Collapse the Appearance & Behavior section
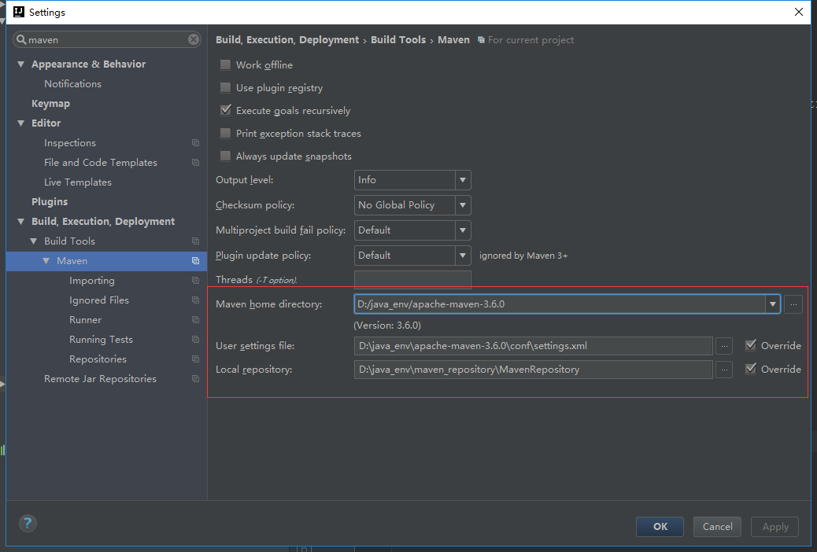 (x=20, y=64)
